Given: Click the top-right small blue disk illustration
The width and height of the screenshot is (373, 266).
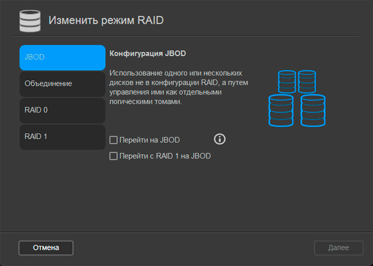Looking at the screenshot, I should (307, 81).
